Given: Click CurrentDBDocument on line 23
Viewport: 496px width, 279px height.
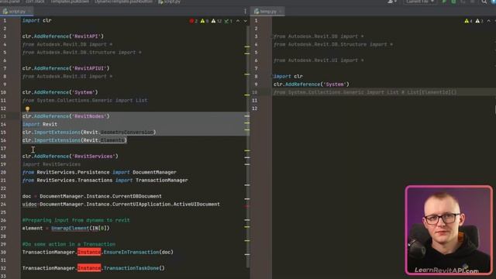Looking at the screenshot, I should (136, 196).
